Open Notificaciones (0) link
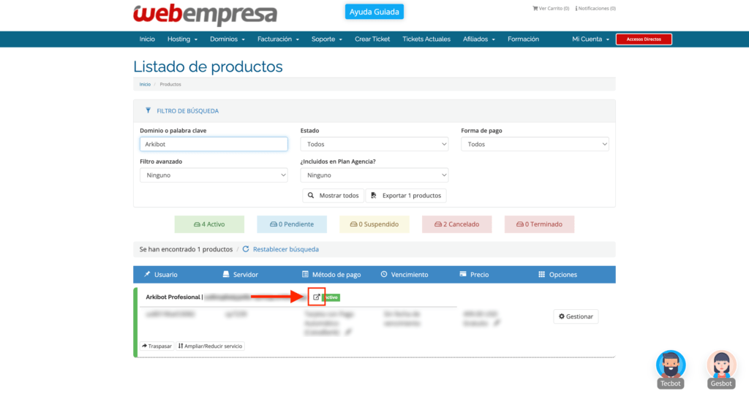The width and height of the screenshot is (749, 399). pos(595,8)
